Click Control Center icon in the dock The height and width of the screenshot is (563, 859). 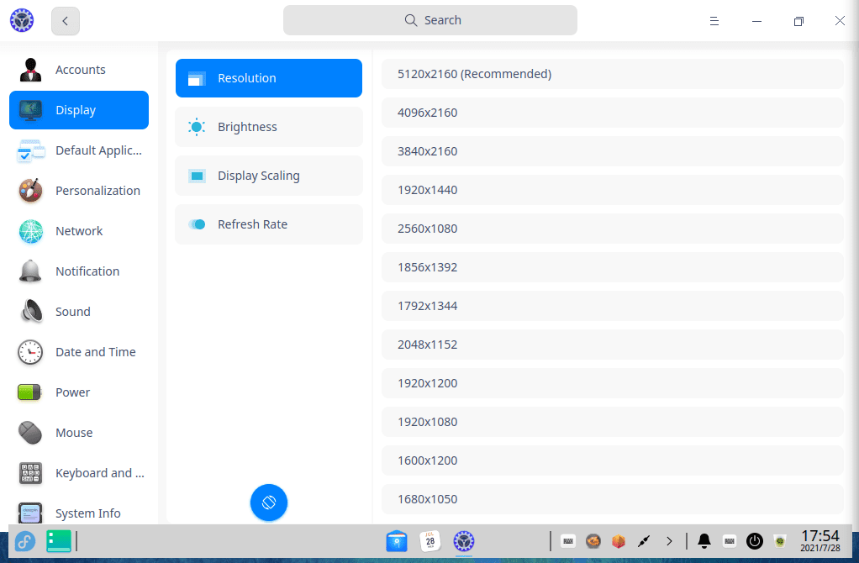click(463, 542)
